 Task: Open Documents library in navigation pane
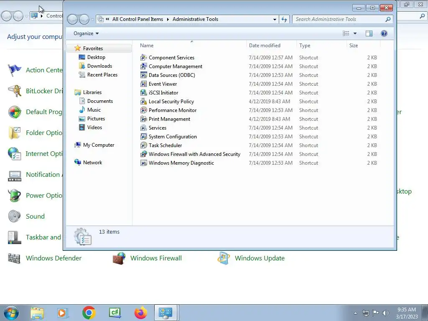click(x=100, y=101)
